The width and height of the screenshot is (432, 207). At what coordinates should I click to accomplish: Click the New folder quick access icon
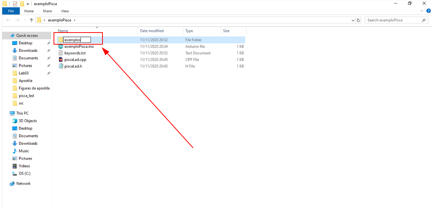[x=22, y=4]
